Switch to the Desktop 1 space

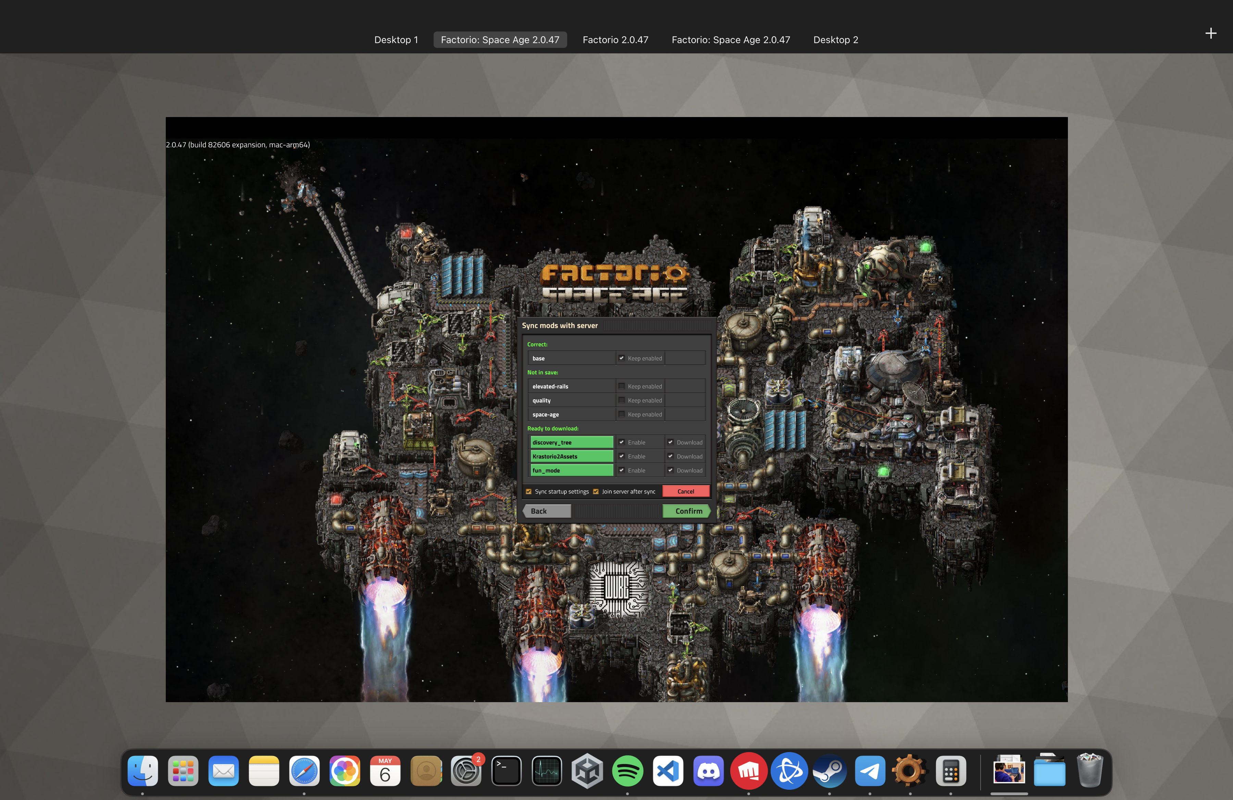[396, 40]
